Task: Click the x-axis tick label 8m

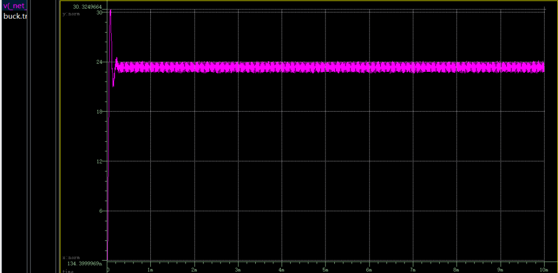Action: point(457,270)
